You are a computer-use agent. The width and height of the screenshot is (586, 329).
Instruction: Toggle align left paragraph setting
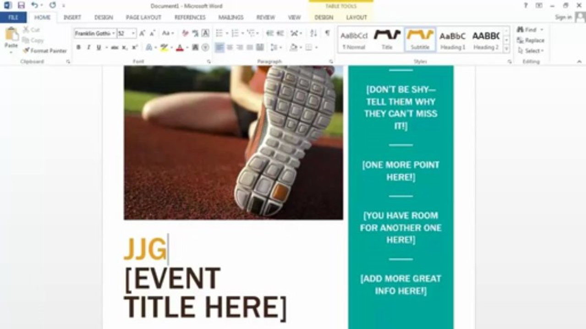[220, 48]
